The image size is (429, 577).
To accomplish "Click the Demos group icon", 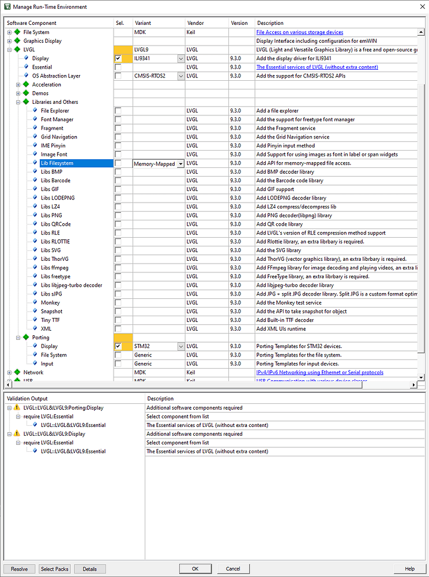I will [x=26, y=93].
